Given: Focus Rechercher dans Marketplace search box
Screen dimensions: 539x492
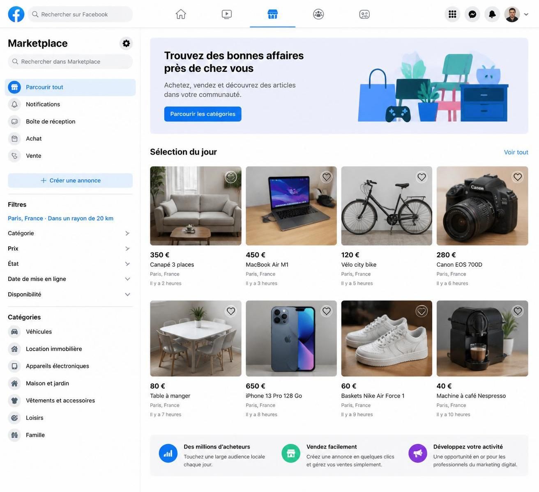Looking at the screenshot, I should 70,62.
